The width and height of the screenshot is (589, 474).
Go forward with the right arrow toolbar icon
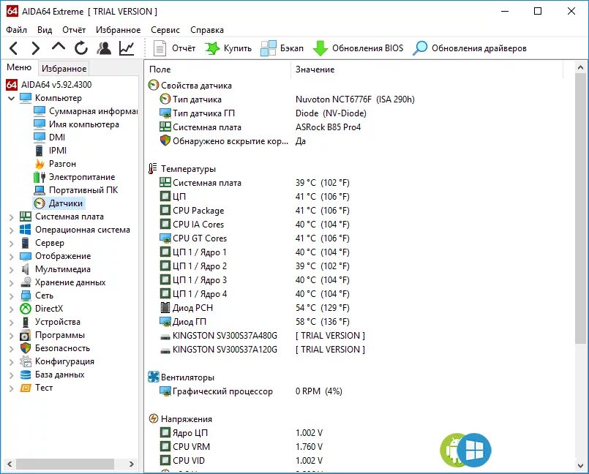click(36, 48)
